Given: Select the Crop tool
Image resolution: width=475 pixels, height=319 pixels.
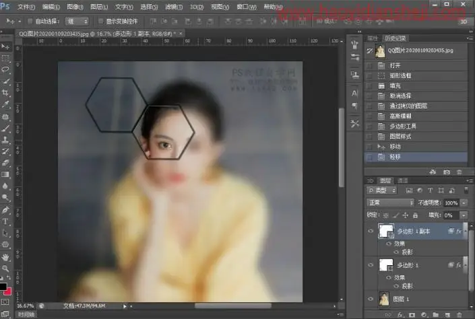Looking at the screenshot, I should (5, 93).
